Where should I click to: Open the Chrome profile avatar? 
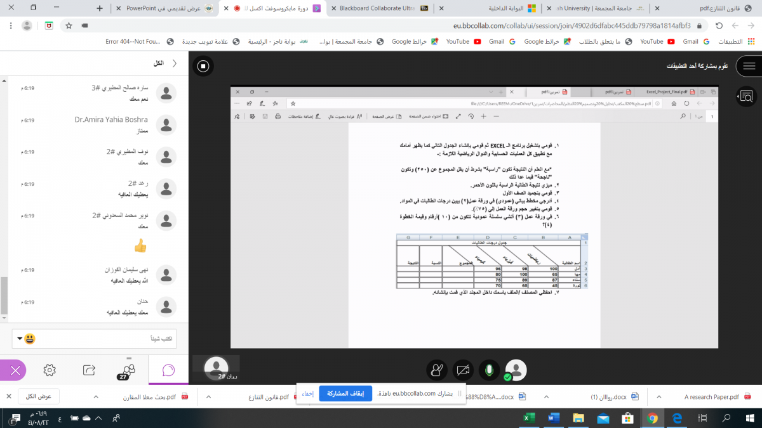click(x=27, y=25)
